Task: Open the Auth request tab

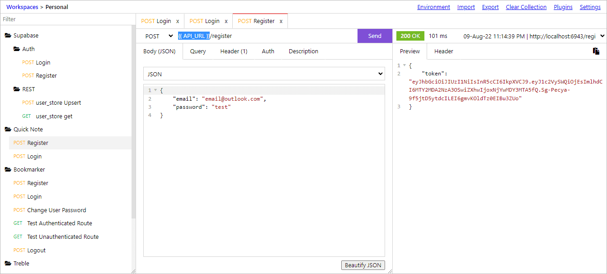Action: point(268,51)
